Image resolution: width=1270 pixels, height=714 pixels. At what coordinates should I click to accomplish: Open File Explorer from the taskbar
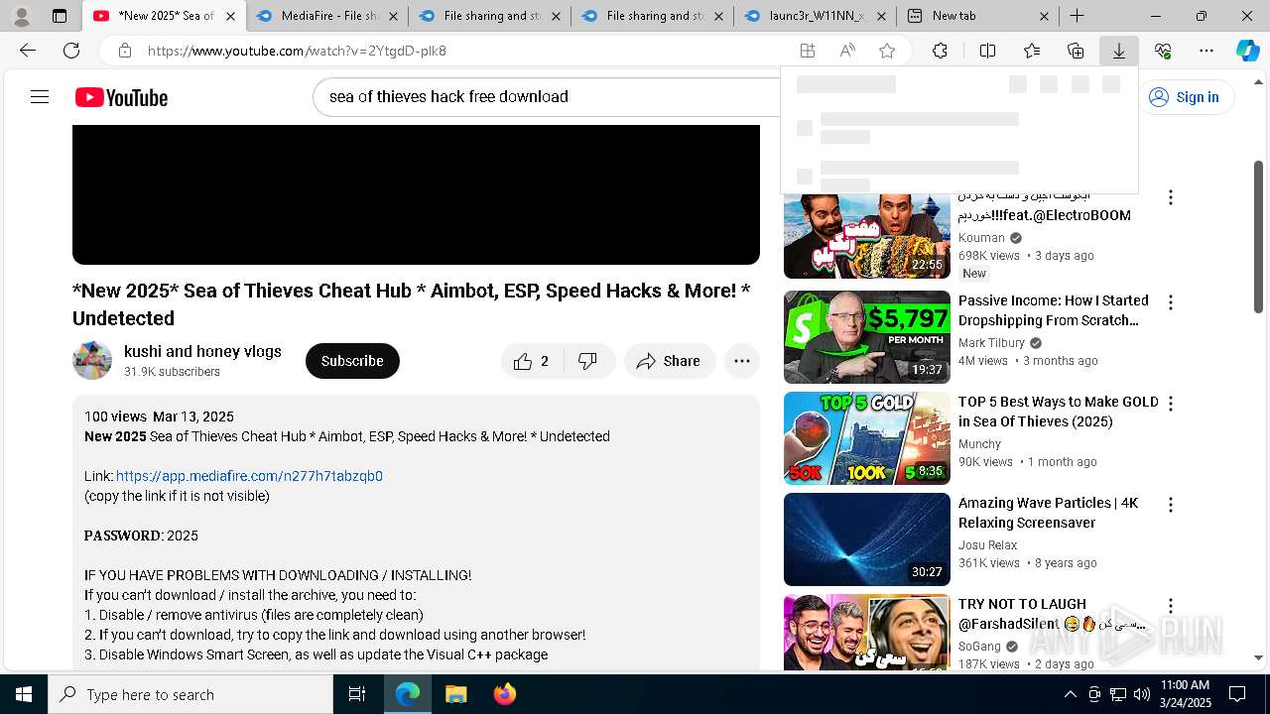pyautogui.click(x=456, y=694)
